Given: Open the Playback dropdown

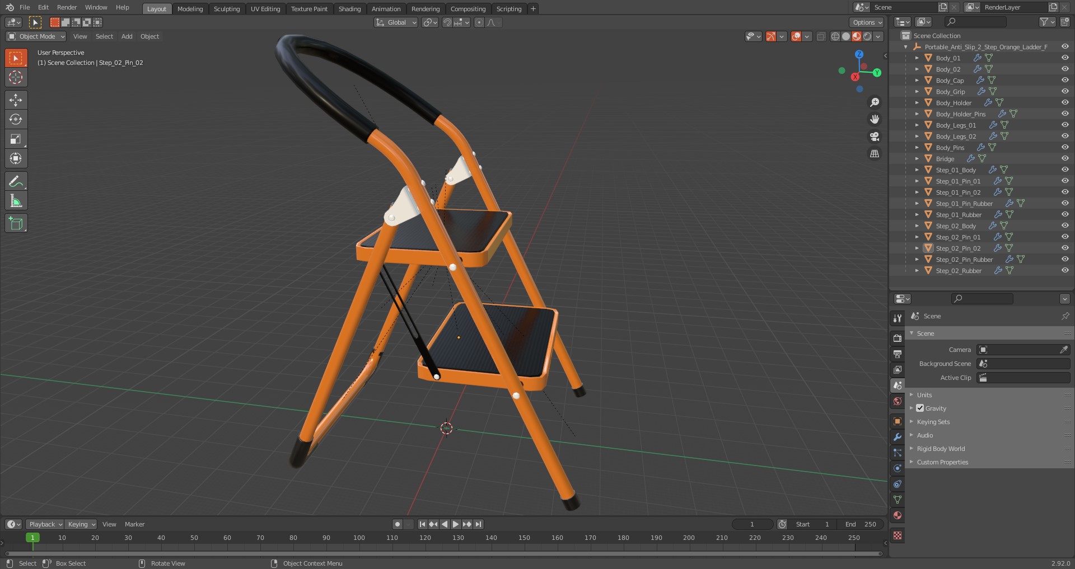Looking at the screenshot, I should click(x=45, y=524).
